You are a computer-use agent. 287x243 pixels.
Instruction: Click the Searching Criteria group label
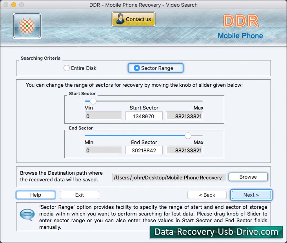click(40, 58)
